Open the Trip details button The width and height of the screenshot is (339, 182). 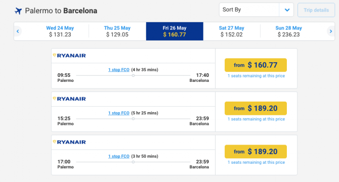tap(316, 10)
